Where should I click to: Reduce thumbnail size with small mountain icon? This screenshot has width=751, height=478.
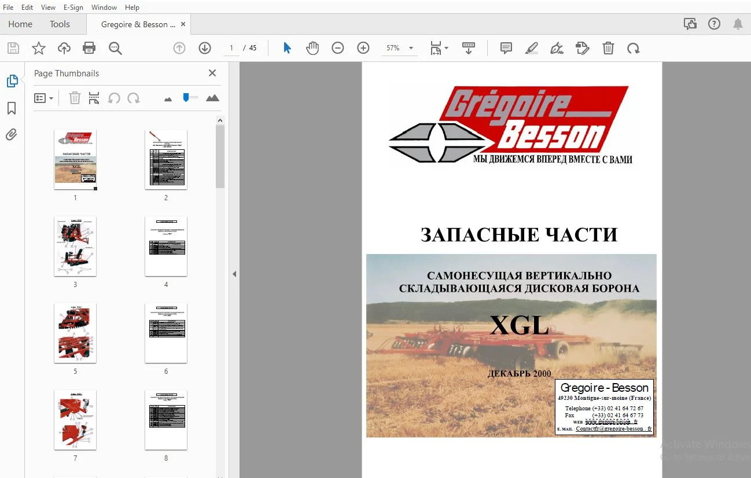(168, 99)
